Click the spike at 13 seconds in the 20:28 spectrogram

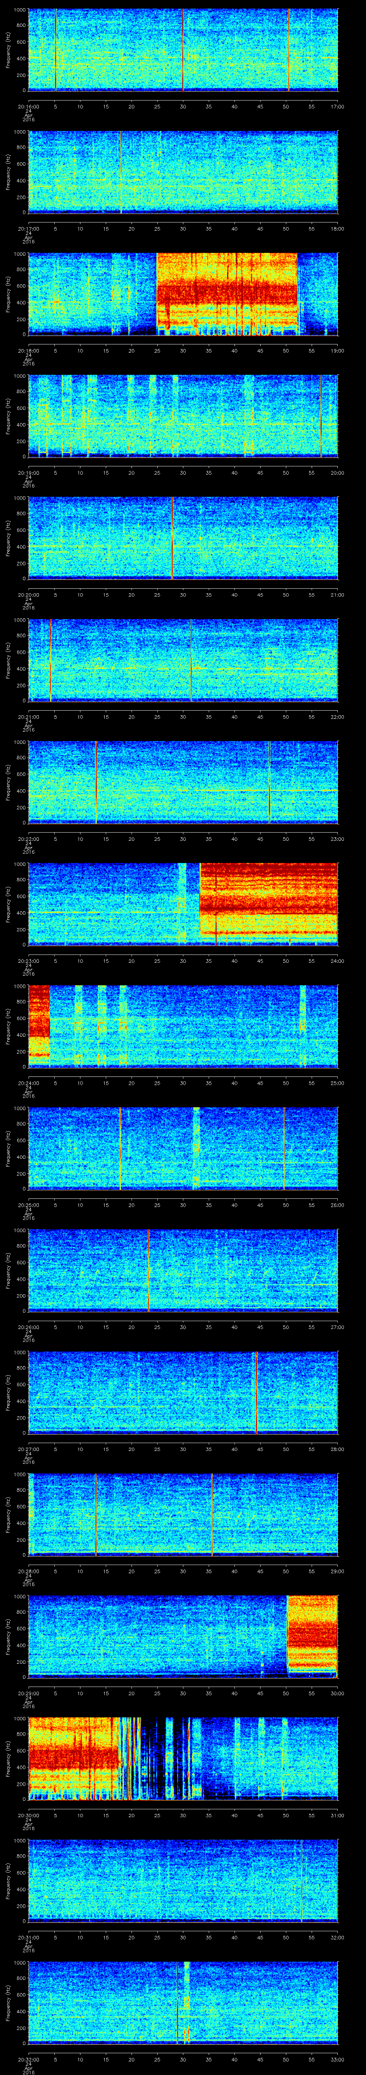[96, 1514]
